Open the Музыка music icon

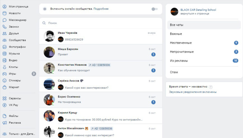4,53
